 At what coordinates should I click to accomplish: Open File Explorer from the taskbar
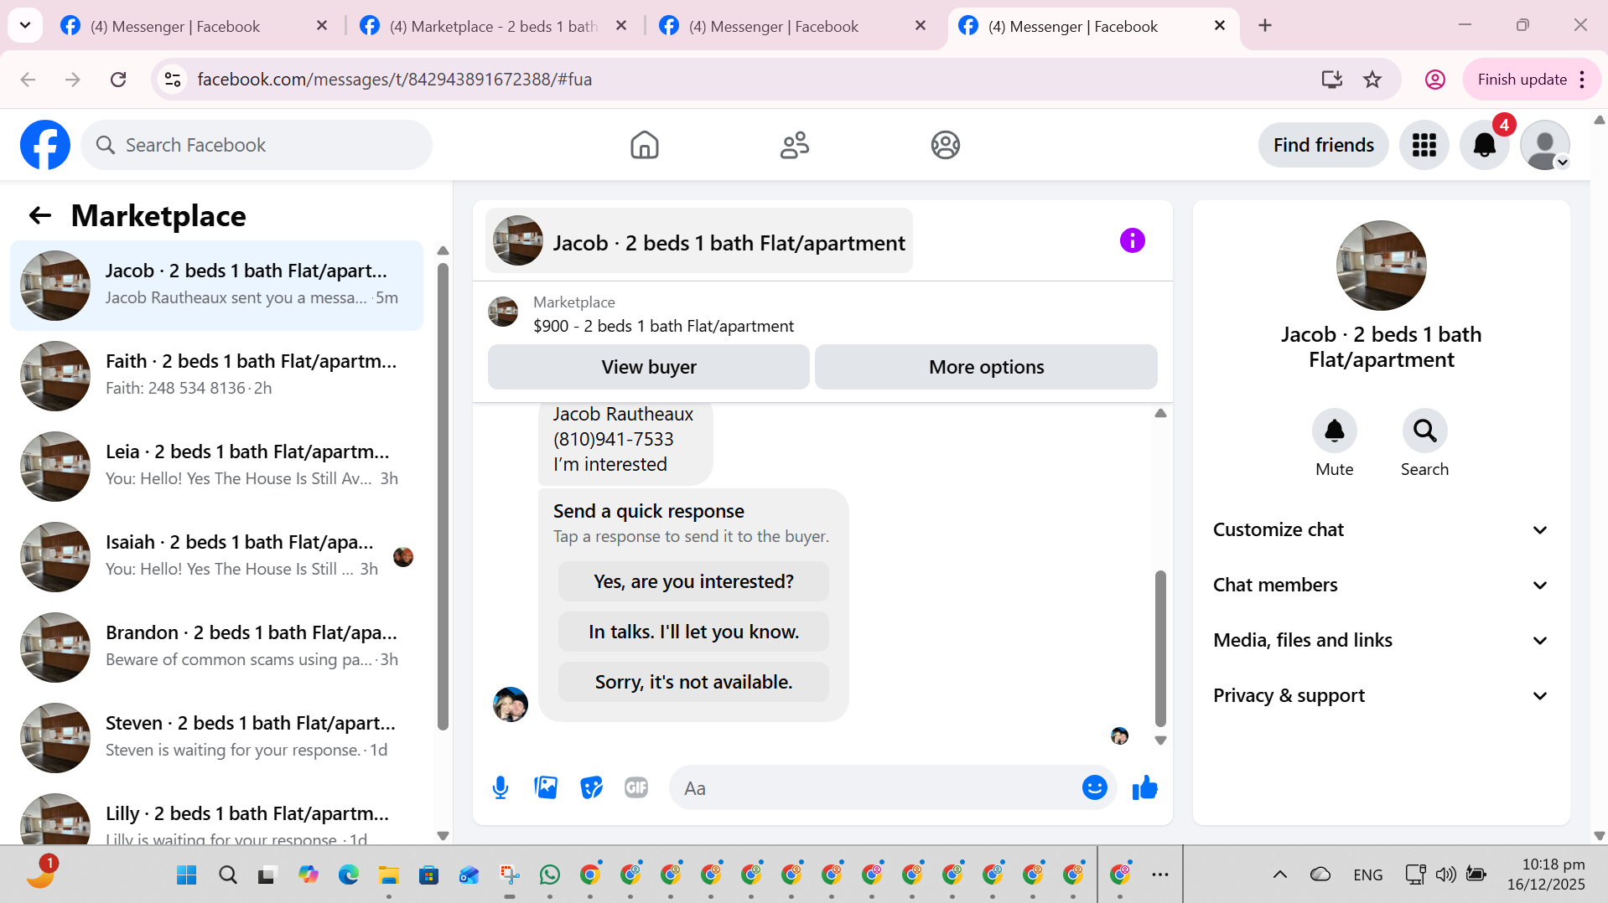(388, 875)
